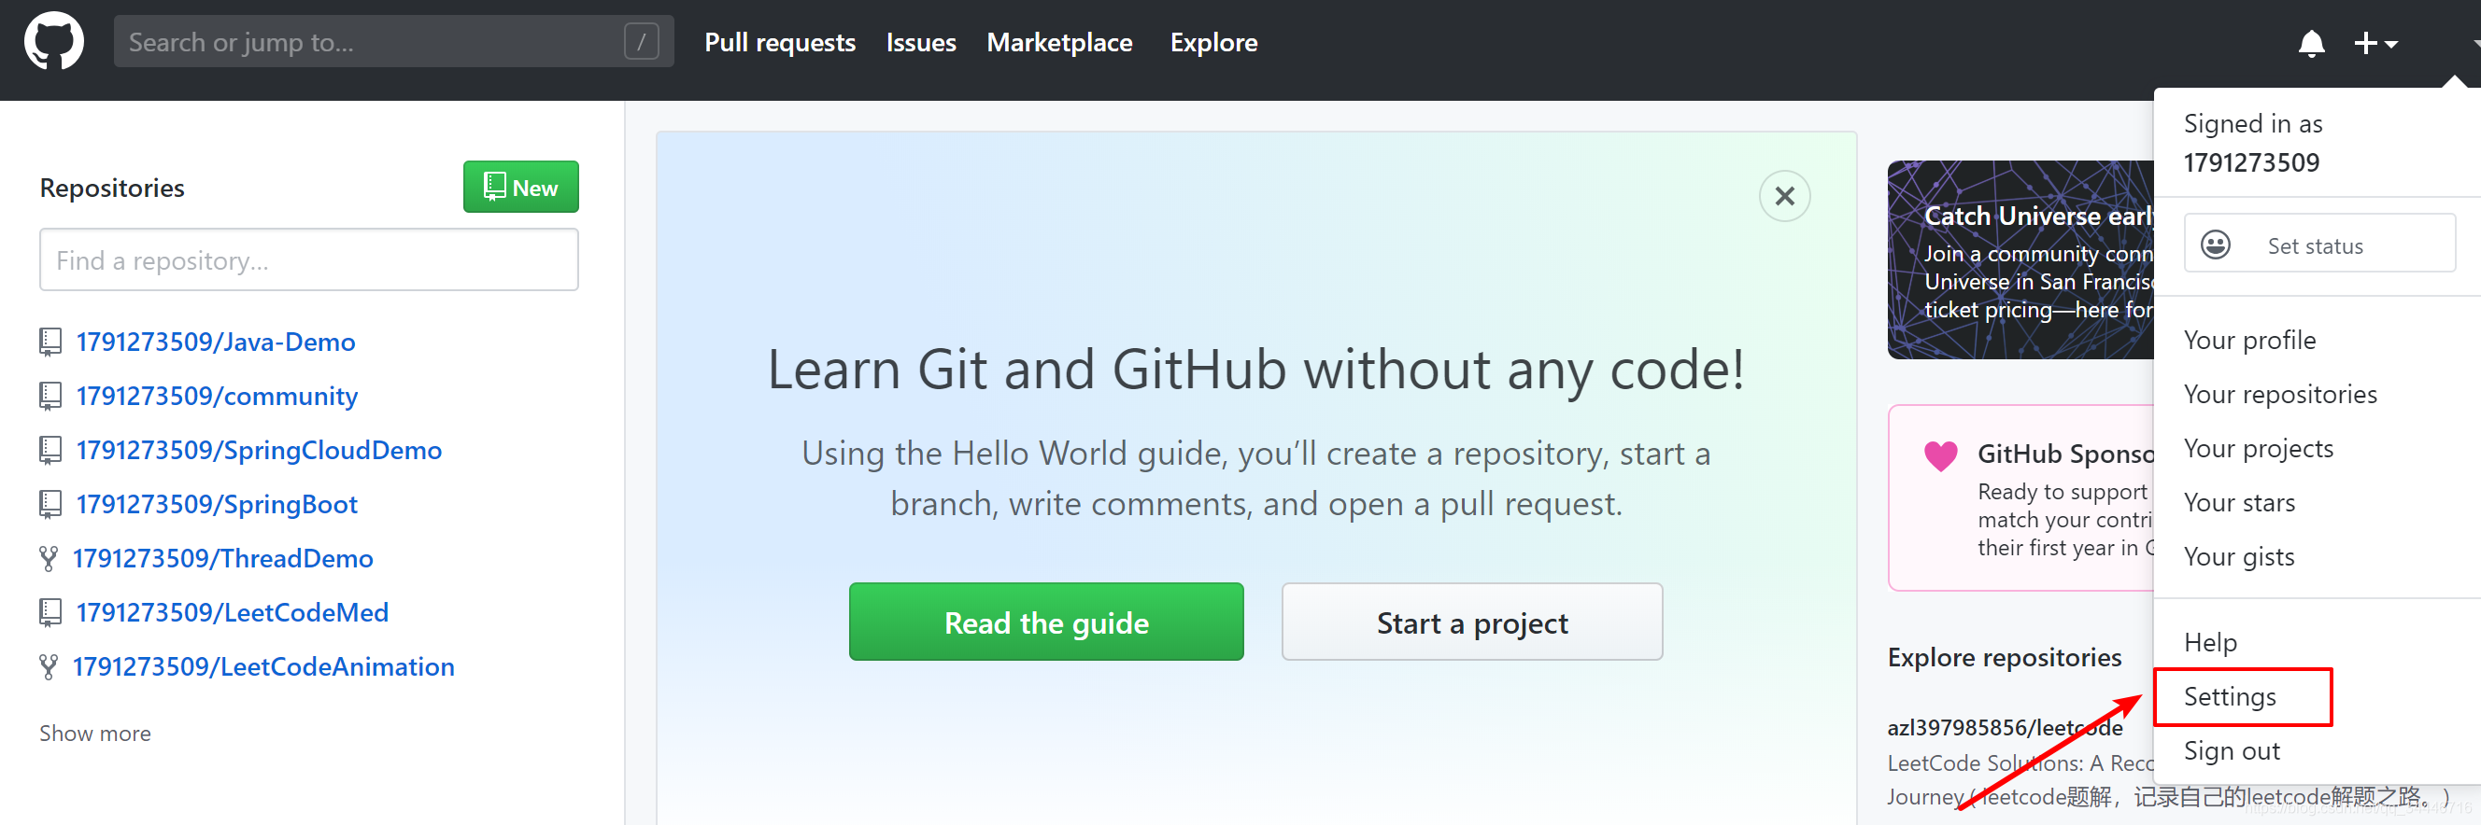Select Your repositories in the user menu
Screen dimensions: 2481x825
click(x=2280, y=394)
